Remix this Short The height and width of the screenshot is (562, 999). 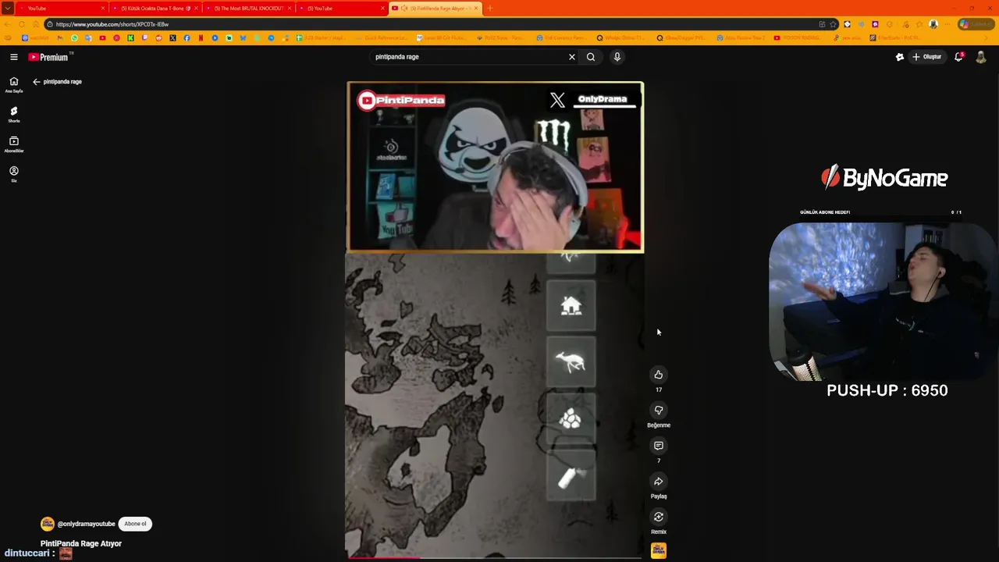click(x=659, y=517)
